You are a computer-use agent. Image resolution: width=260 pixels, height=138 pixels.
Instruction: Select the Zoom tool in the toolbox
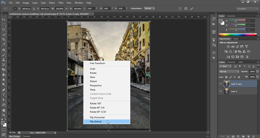click(4, 115)
